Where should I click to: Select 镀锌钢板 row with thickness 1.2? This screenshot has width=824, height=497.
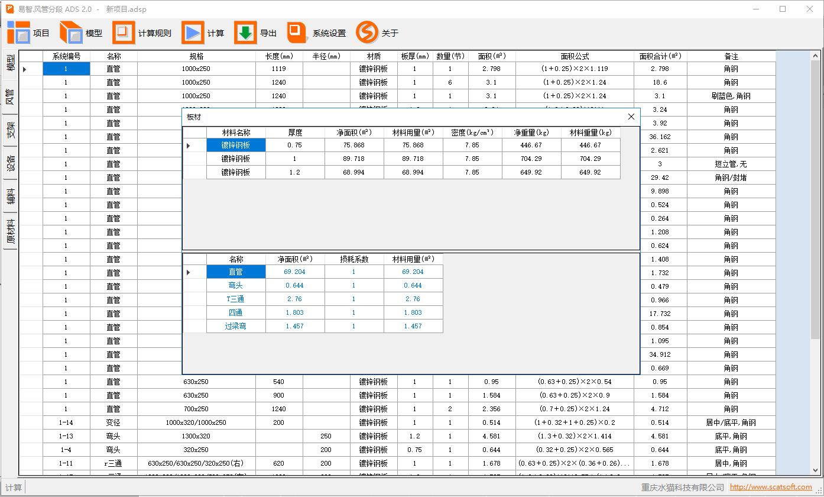click(236, 172)
